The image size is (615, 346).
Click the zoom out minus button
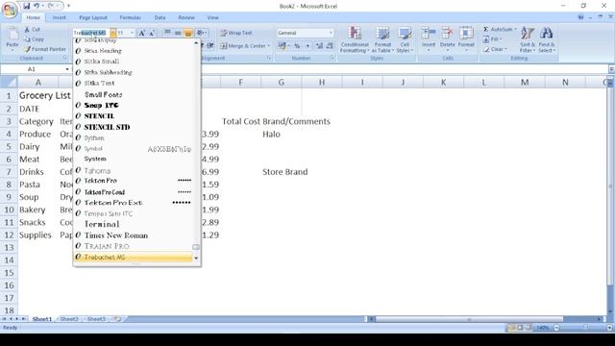click(x=556, y=327)
